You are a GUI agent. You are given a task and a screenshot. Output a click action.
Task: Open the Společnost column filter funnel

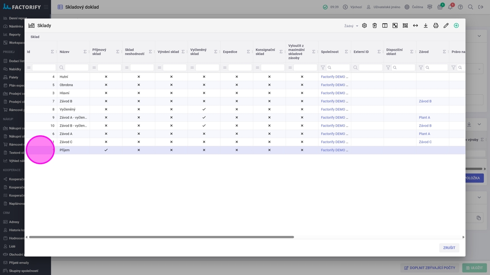(x=323, y=68)
